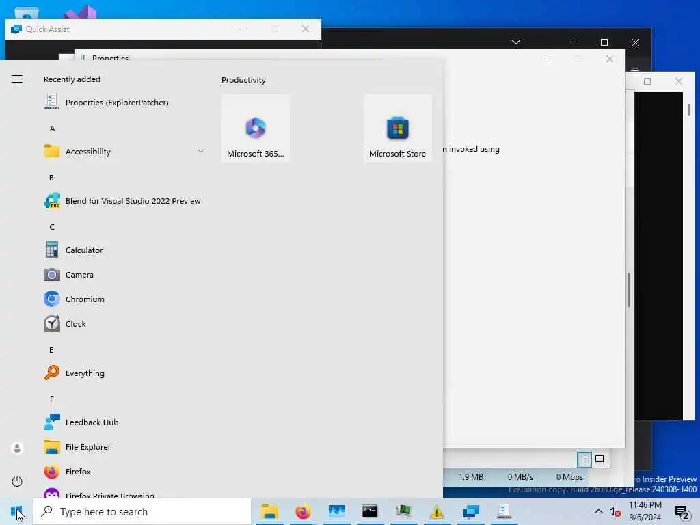Show hidden system tray icons chevron

point(599,511)
